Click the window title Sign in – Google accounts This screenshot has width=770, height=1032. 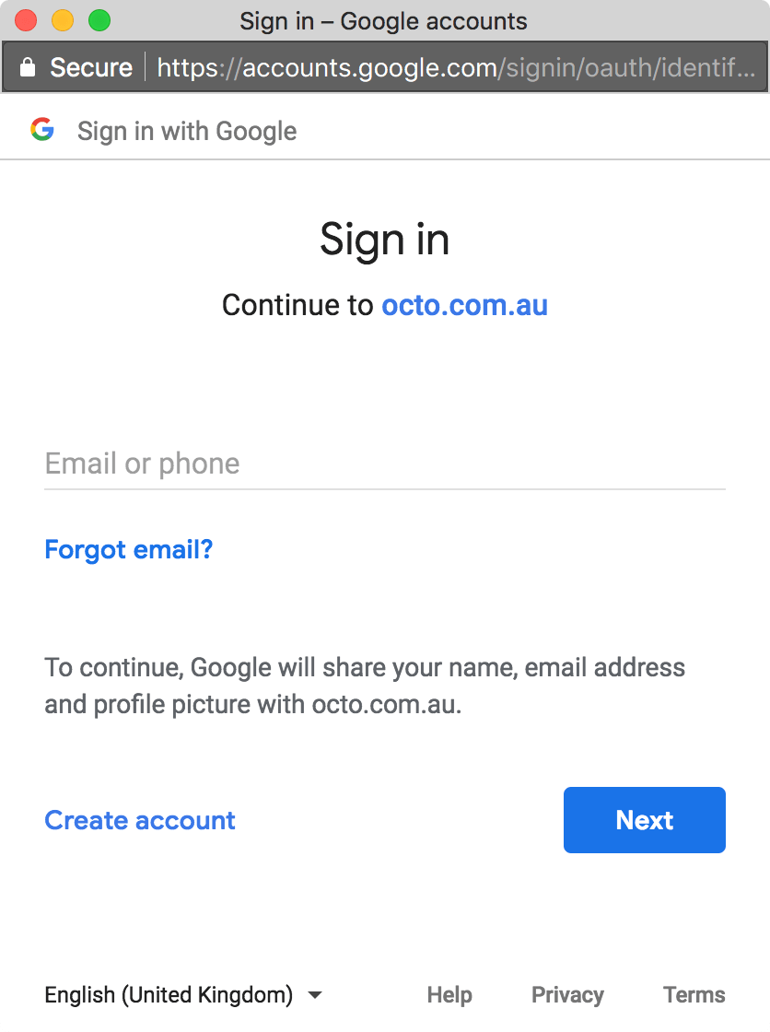coord(383,20)
